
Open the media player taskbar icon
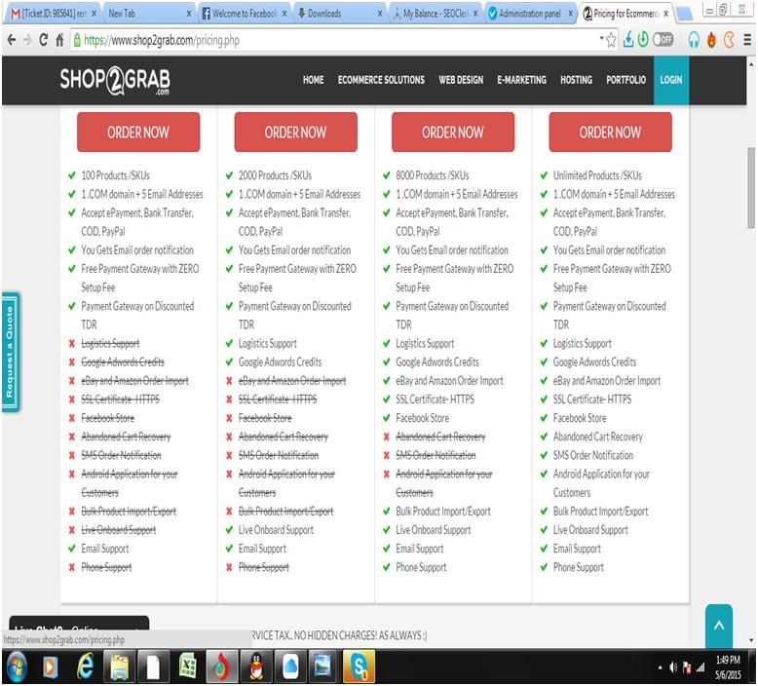(50, 667)
